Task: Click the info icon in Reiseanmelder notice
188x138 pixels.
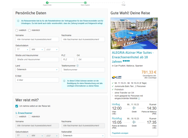Action: point(18,21)
